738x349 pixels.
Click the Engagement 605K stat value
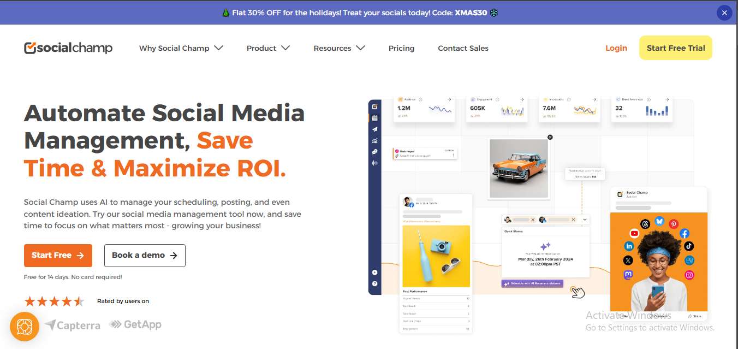pyautogui.click(x=478, y=108)
